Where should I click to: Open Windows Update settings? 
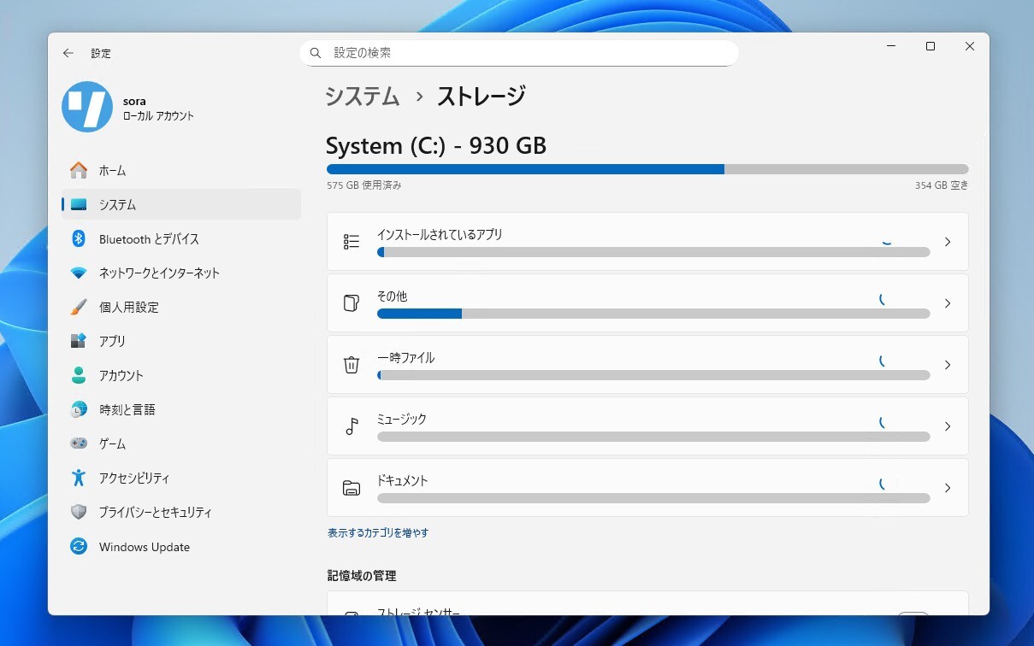click(144, 547)
